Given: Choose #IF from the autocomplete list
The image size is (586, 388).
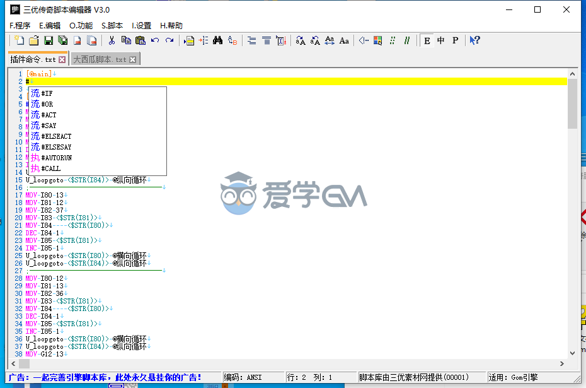Looking at the screenshot, I should tap(98, 93).
